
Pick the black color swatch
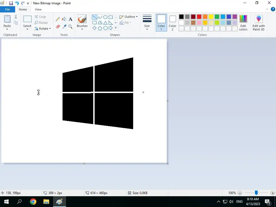(181, 17)
